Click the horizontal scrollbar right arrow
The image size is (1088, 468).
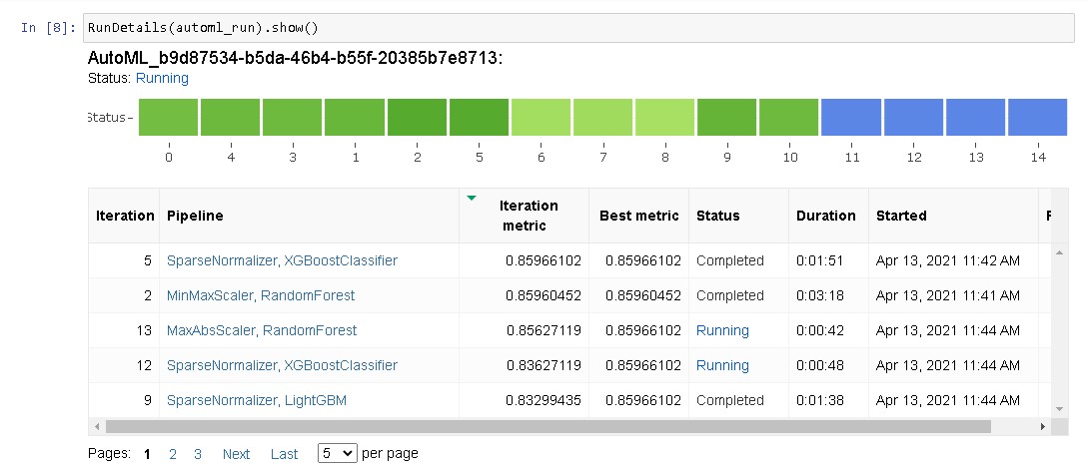click(1042, 426)
